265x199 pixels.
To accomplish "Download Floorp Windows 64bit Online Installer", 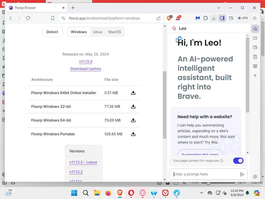I will [x=133, y=93].
